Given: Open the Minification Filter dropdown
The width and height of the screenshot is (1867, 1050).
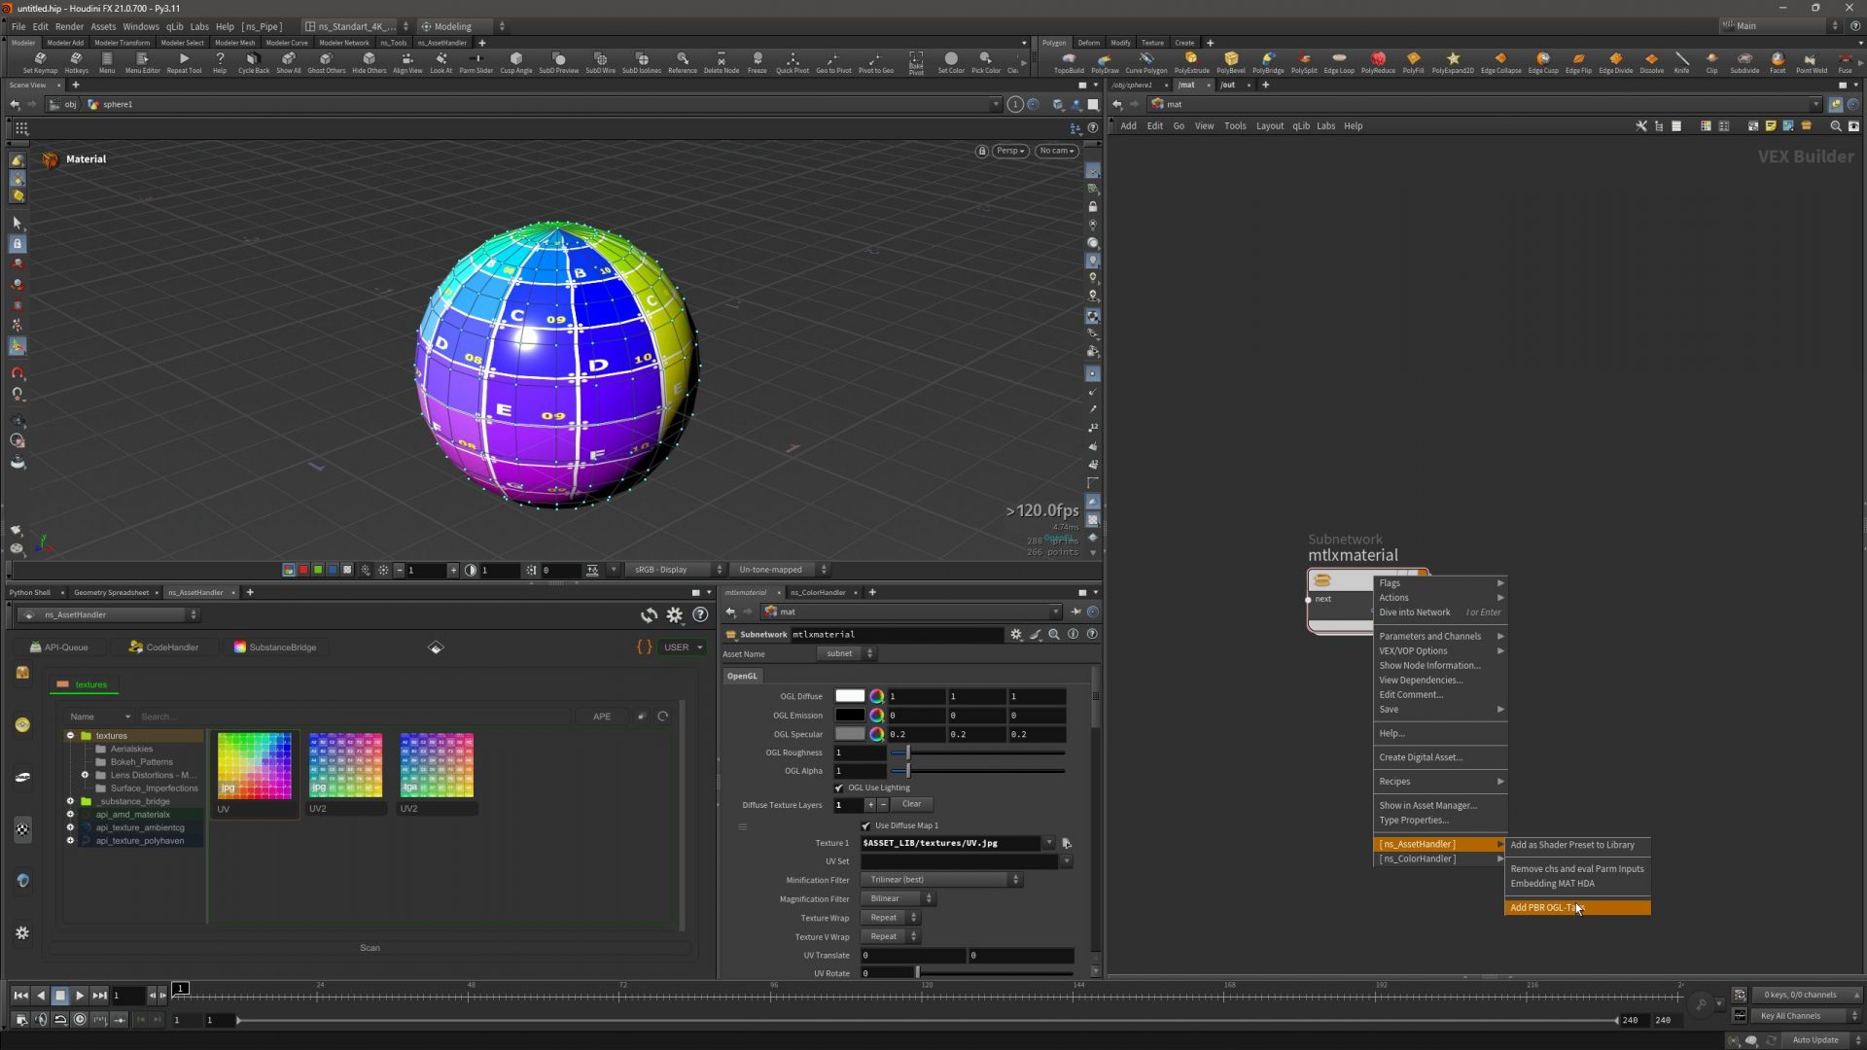Looking at the screenshot, I should [941, 880].
